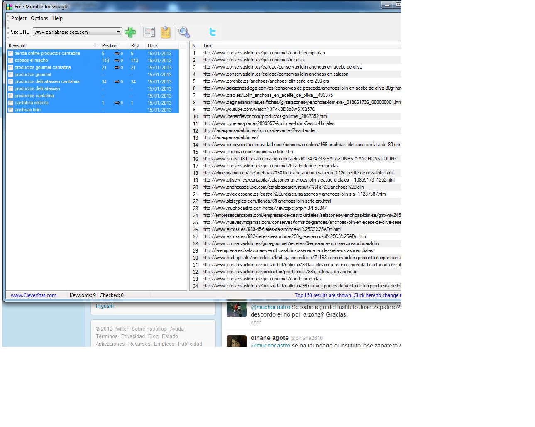Sort by the Best column header
535x427 pixels.
pyautogui.click(x=137, y=46)
